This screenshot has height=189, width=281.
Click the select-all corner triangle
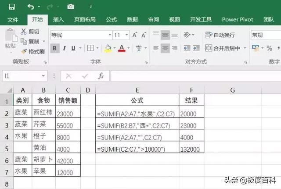[9, 90]
